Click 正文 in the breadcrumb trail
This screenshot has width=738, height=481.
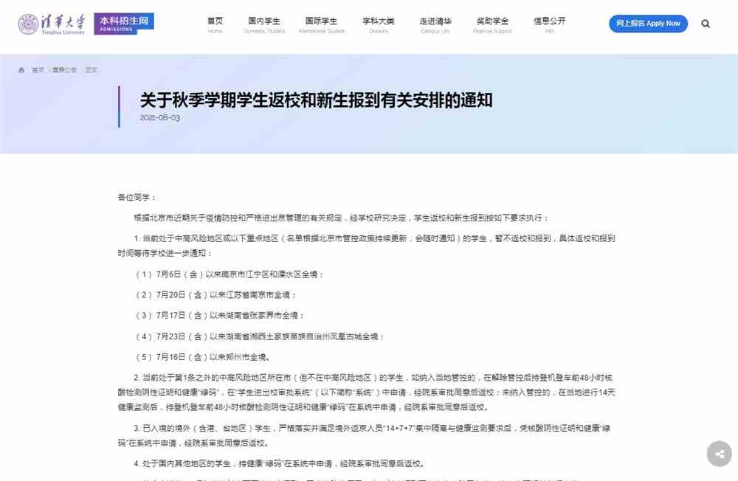pyautogui.click(x=92, y=70)
